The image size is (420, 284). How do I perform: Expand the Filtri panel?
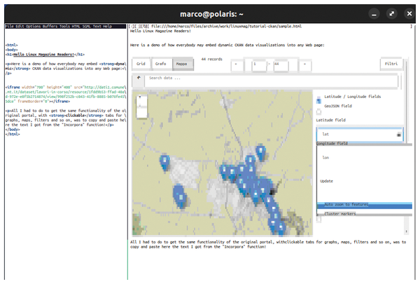[x=390, y=64]
